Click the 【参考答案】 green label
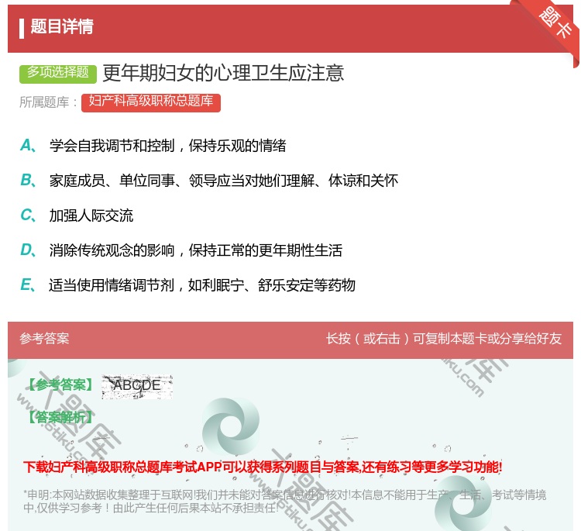Image resolution: width=581 pixels, height=531 pixels. pyautogui.click(x=60, y=385)
